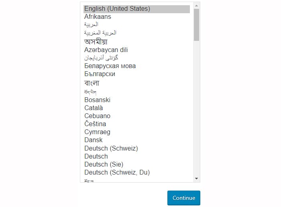Image resolution: width=281 pixels, height=207 pixels.
Task: Pick Cebuano language entry
Action: (x=136, y=116)
